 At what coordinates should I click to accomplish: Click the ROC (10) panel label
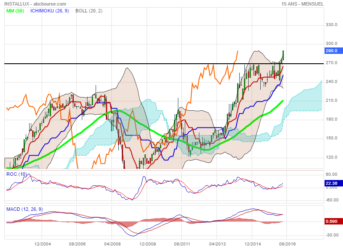[17, 174]
